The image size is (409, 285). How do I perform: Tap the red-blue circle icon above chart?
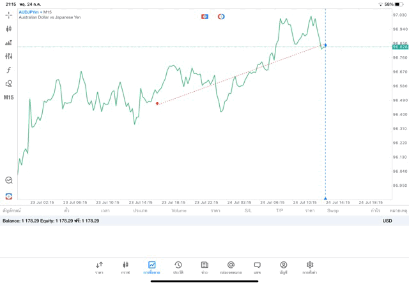click(221, 17)
